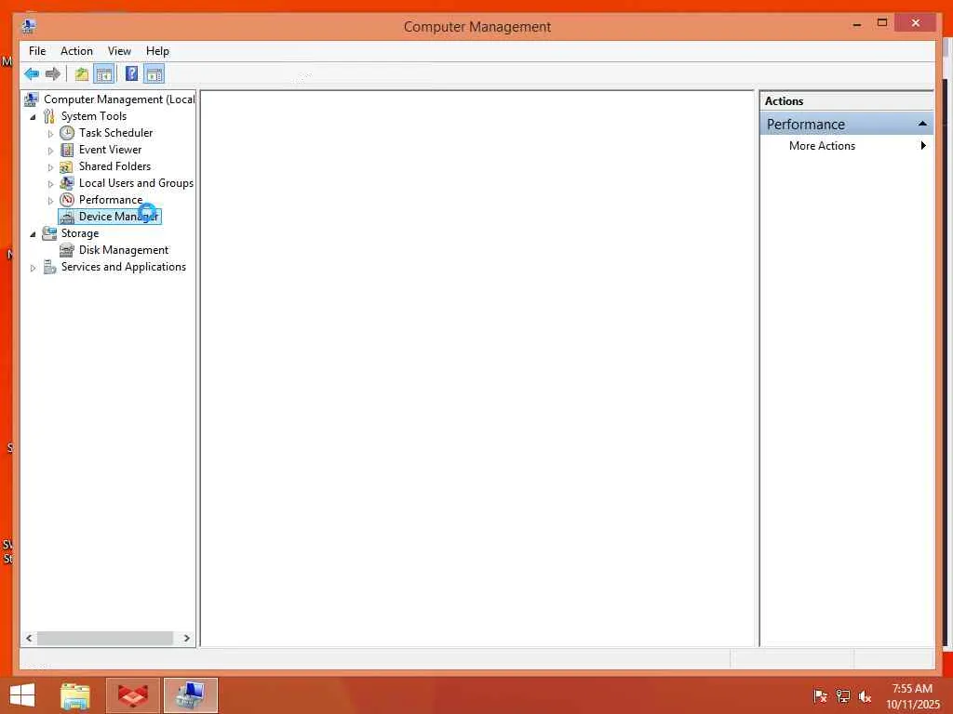This screenshot has height=714, width=953.
Task: Click More Actions in Actions pane
Action: coord(822,146)
